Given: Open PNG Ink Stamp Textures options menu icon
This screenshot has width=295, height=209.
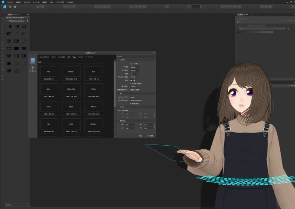Looking at the screenshot, I should (28, 21).
